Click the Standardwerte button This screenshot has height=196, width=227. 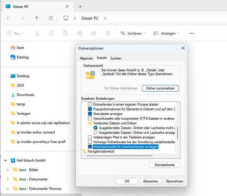[x=165, y=165]
